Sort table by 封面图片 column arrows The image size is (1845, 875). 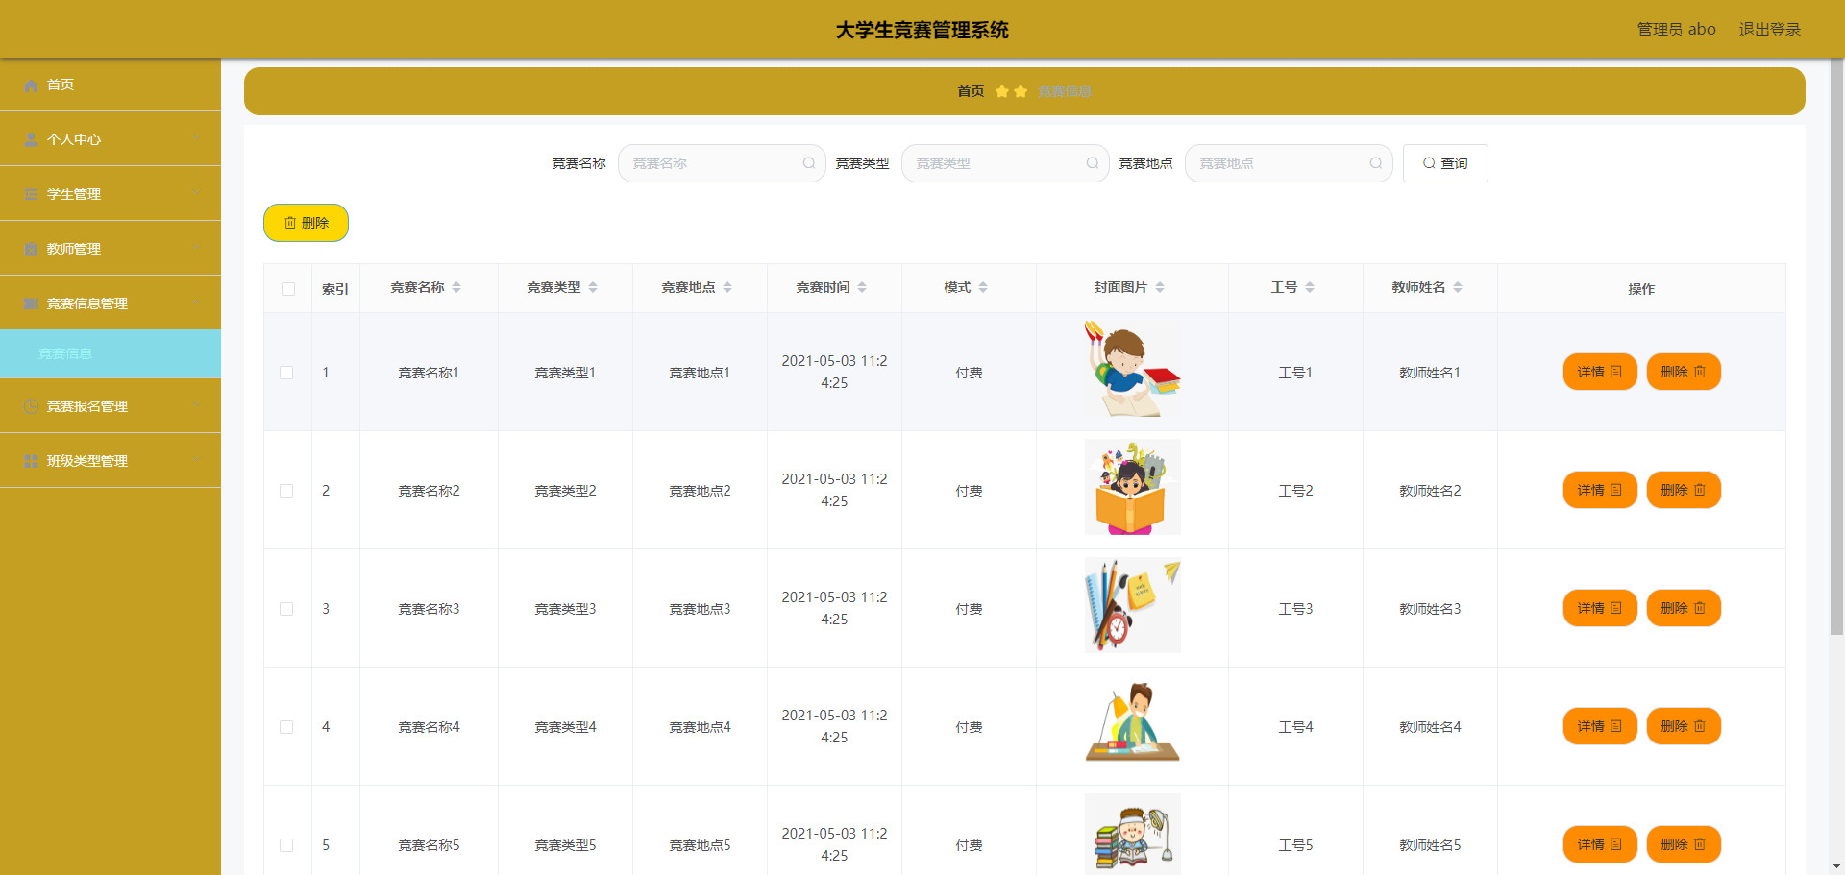click(x=1160, y=287)
